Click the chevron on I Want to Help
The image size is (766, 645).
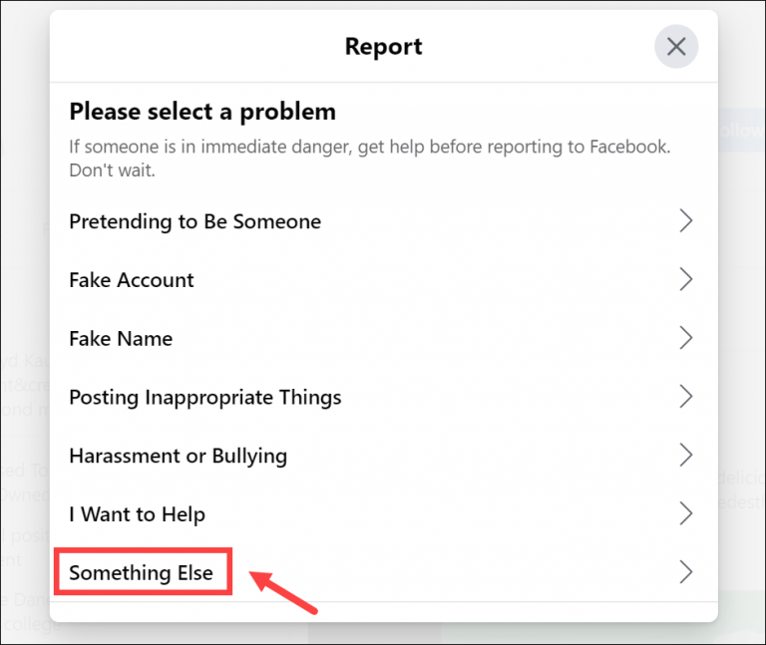[x=685, y=514]
